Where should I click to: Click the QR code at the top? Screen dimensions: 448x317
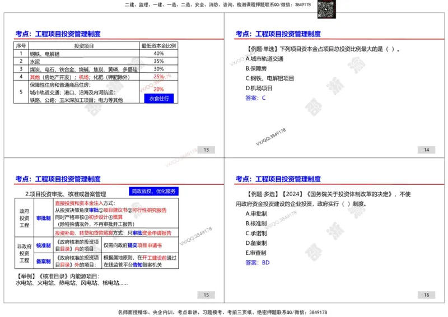point(326,9)
